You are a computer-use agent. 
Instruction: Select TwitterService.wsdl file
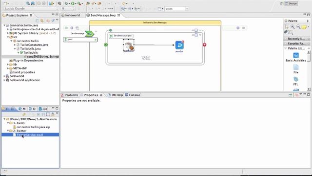(x=30, y=135)
